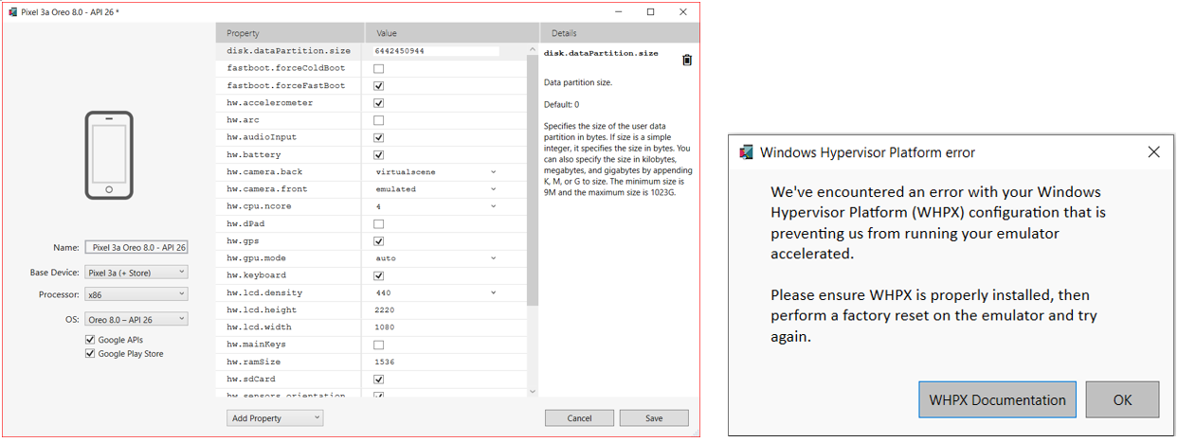The width and height of the screenshot is (1178, 442).
Task: Close the Windows Hypervisor Platform error dialog
Action: [1153, 152]
